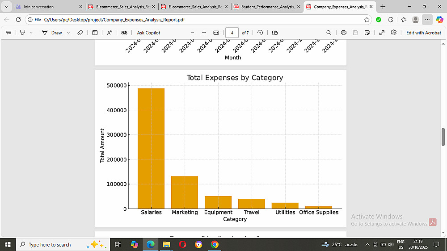Screen dimensions: 447x251
Task: Click the vertical scrollbar thumb
Action: point(443,137)
